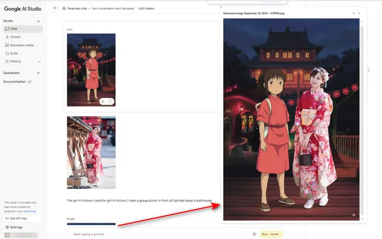
Task: Click the uploaded kimono woman photo thumbnail
Action: coord(91,152)
